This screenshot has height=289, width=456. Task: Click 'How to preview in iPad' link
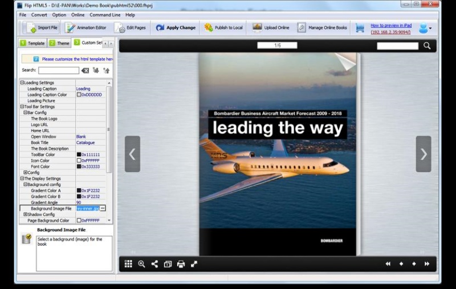pyautogui.click(x=391, y=26)
